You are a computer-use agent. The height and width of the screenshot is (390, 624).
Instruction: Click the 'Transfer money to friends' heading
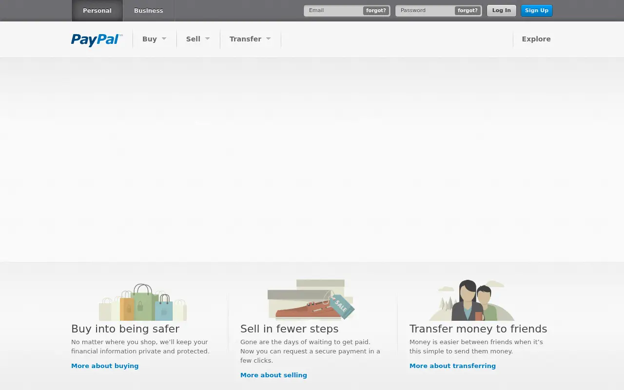pyautogui.click(x=478, y=329)
